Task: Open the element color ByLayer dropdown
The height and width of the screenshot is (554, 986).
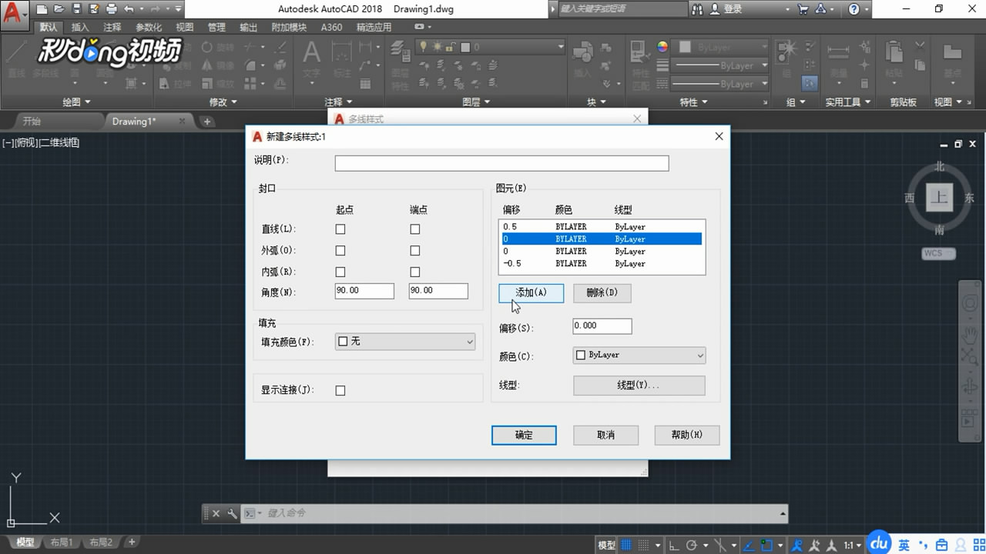Action: (x=639, y=355)
